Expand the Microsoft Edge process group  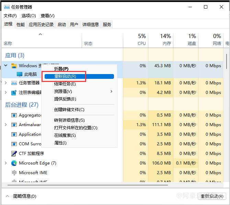point(5,163)
